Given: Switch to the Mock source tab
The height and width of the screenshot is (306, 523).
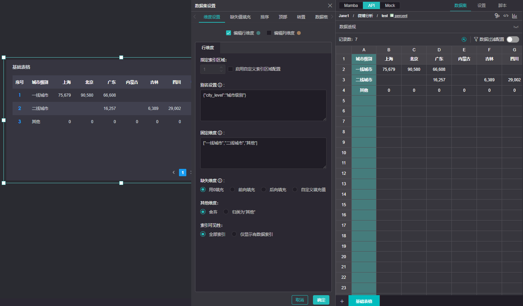Looking at the screenshot, I should point(390,6).
